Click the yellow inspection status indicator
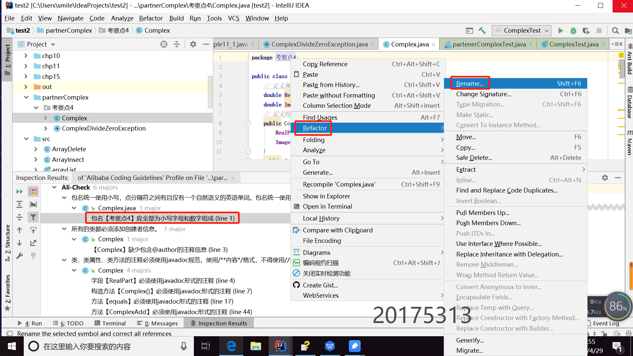Viewport: 633px width, 356px height. click(621, 55)
